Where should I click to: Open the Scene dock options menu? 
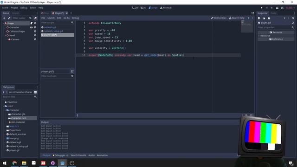[x=37, y=13]
